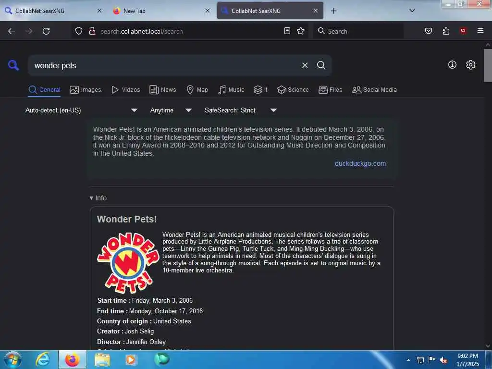Open Save to Pocket icon
The width and height of the screenshot is (492, 369).
click(429, 31)
